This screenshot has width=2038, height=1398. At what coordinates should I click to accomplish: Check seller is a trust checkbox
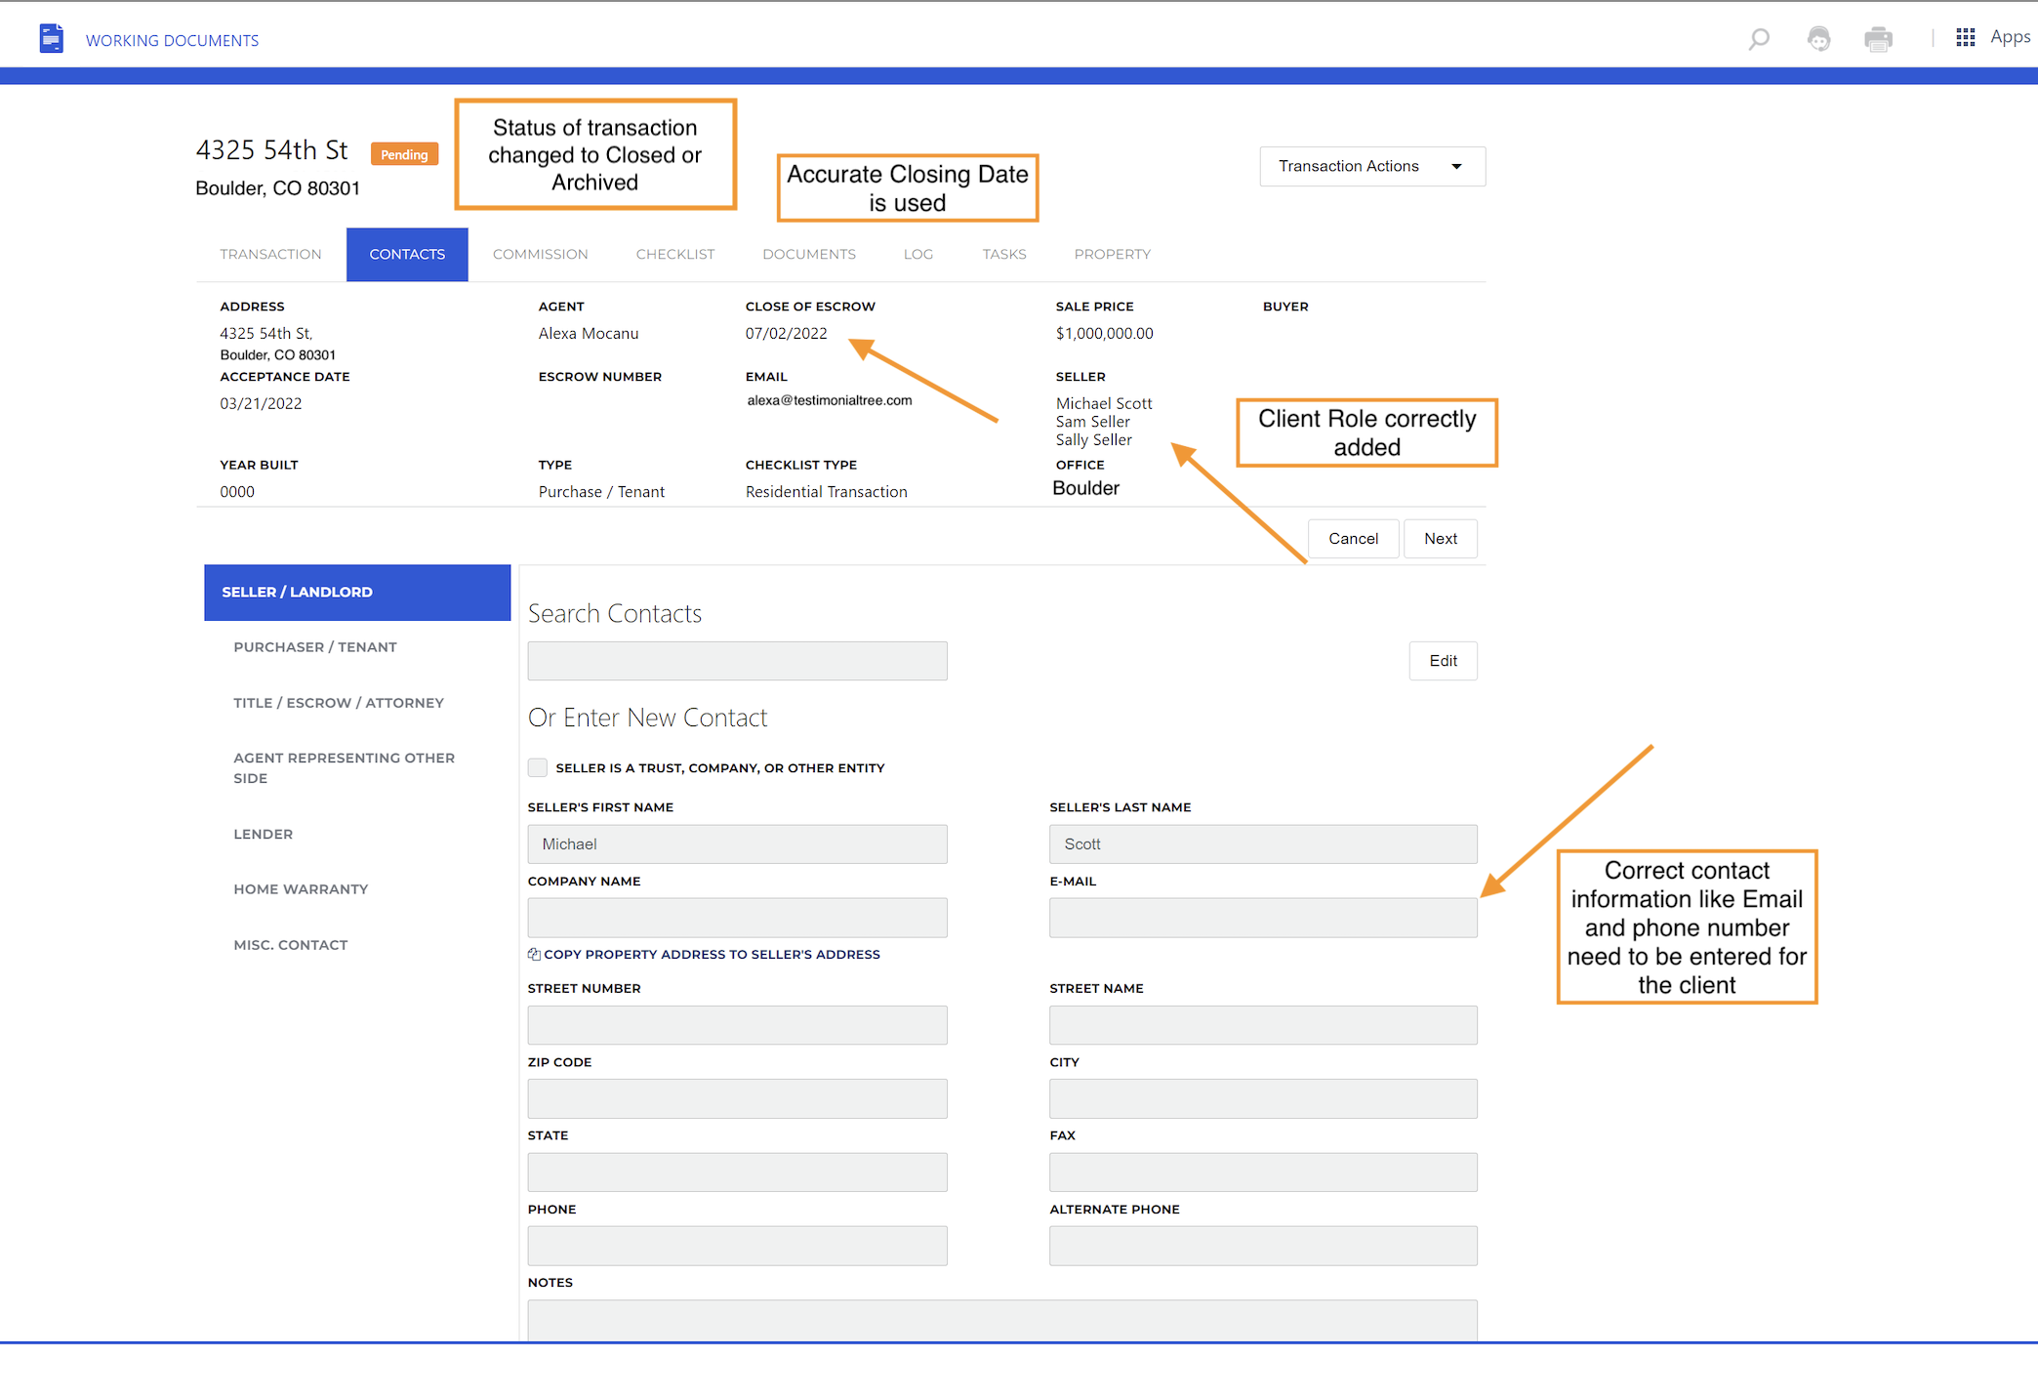(538, 767)
